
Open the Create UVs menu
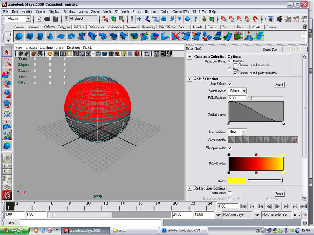(181, 12)
